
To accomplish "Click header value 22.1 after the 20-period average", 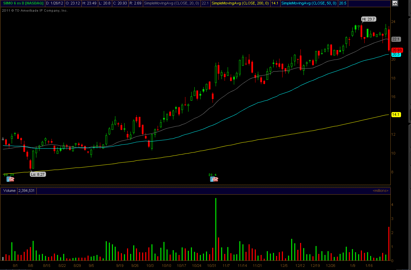I will 205,3.
